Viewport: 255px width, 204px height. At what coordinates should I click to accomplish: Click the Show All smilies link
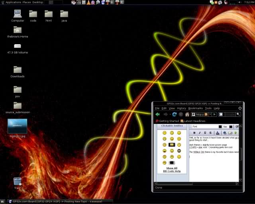pyautogui.click(x=172, y=168)
